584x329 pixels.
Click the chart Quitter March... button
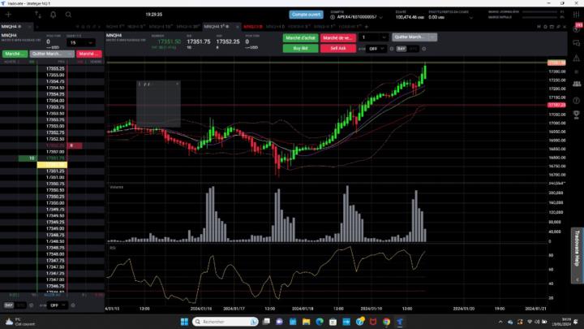[414, 37]
